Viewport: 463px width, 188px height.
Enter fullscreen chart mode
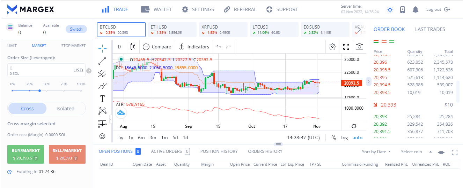(346, 47)
